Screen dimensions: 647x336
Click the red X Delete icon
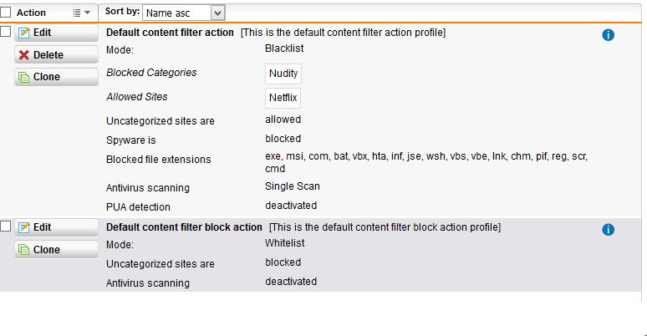click(24, 55)
